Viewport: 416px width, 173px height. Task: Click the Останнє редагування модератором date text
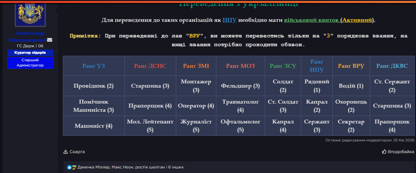(370, 140)
